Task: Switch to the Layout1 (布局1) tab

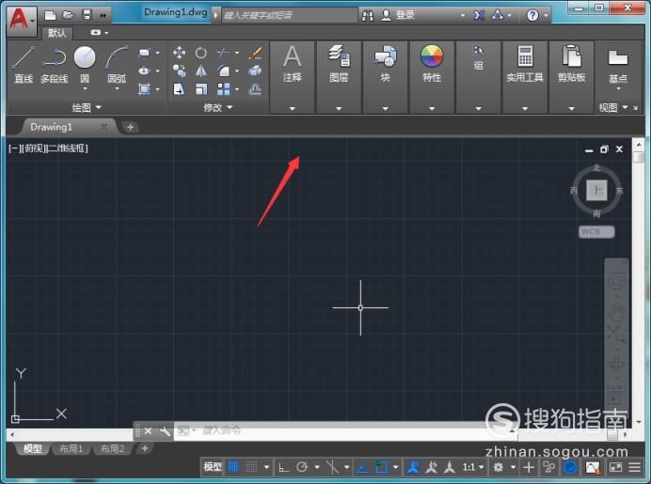Action: click(x=71, y=448)
